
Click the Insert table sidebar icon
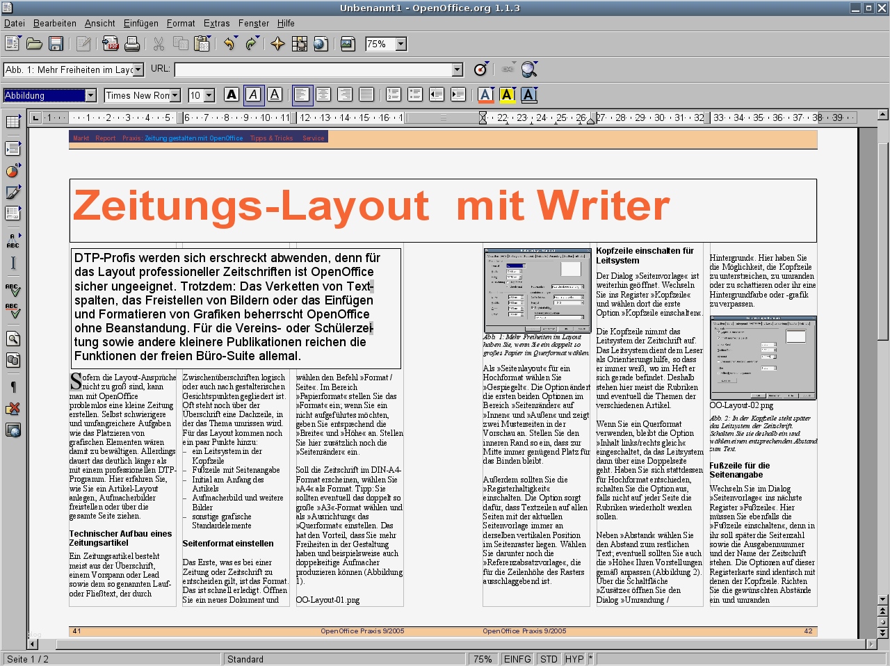(x=13, y=122)
